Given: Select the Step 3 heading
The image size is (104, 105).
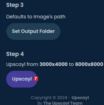Looking at the screenshot, I should point(15,5).
